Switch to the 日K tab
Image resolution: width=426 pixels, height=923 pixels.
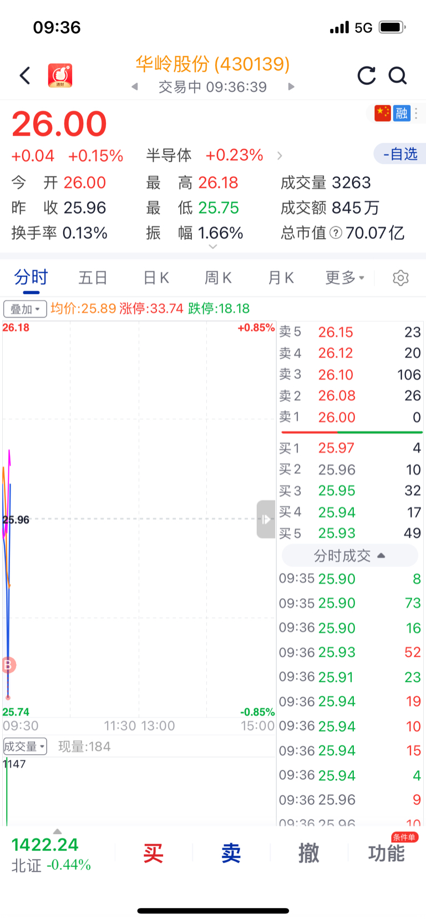156,278
